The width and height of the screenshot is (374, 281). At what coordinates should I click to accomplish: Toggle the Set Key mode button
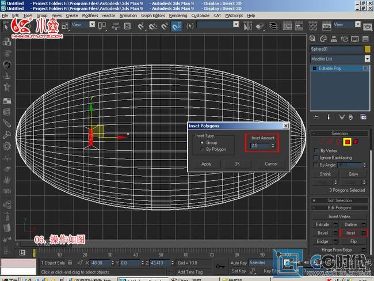(x=238, y=271)
